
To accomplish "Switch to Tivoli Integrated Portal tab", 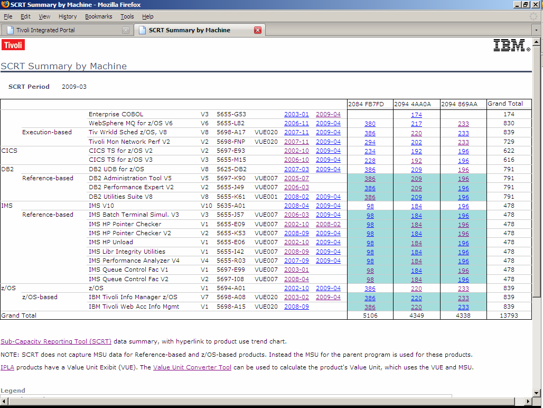I will click(x=66, y=30).
